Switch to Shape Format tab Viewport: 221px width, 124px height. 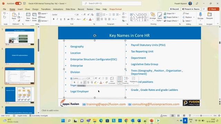pyautogui.click(x=115, y=9)
